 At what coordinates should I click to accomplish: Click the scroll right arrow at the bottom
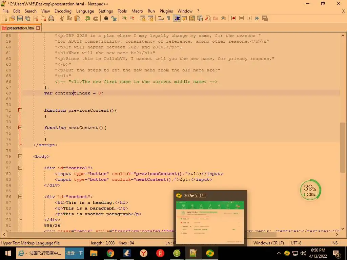click(x=337, y=234)
